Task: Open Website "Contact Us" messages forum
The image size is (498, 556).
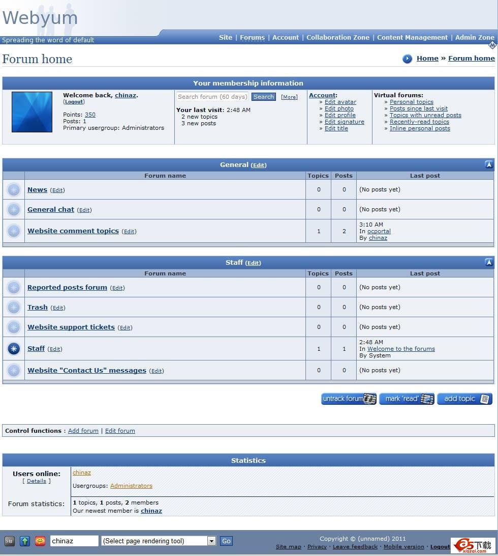Action: [87, 371]
